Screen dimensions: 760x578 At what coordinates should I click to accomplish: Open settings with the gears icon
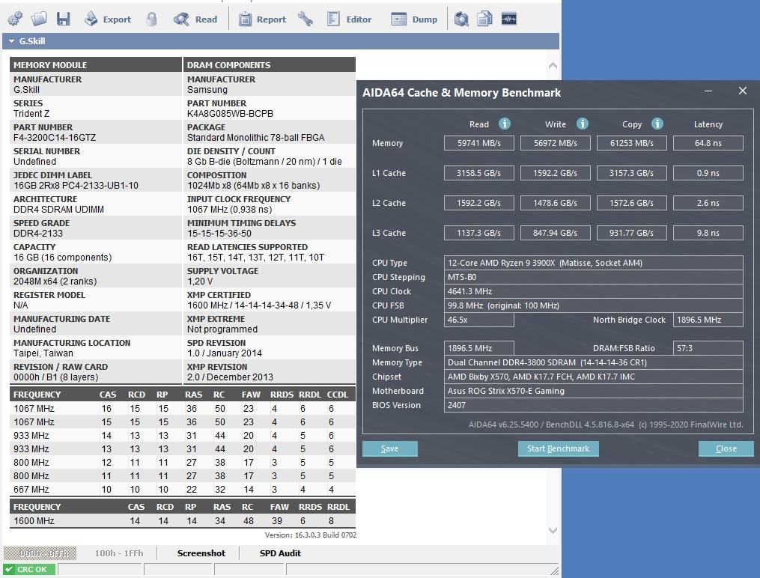click(x=16, y=19)
